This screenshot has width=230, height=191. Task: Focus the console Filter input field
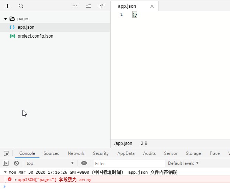[x=129, y=163]
